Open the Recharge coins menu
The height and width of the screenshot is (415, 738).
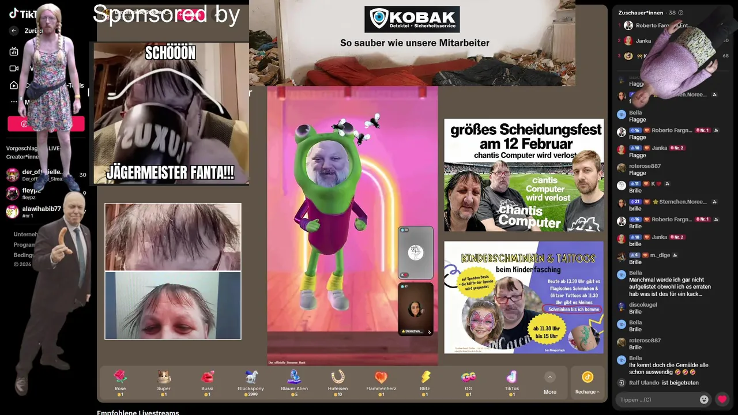(587, 383)
